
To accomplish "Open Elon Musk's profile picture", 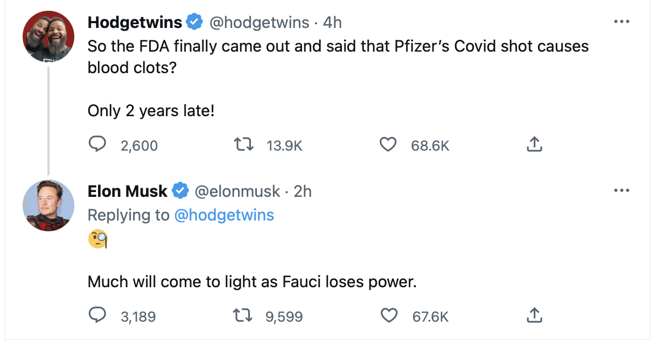I will [x=48, y=205].
